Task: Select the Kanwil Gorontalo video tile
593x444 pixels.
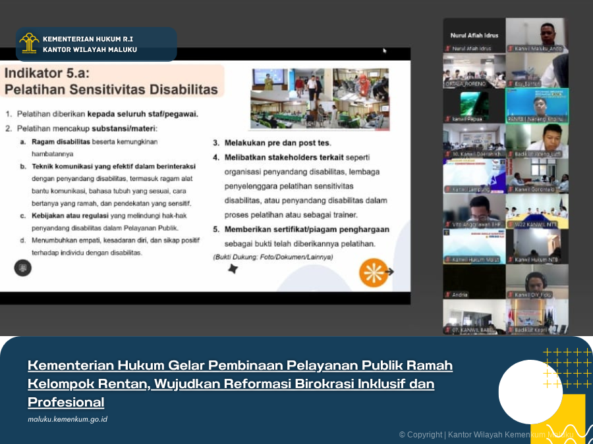Action: click(x=537, y=176)
